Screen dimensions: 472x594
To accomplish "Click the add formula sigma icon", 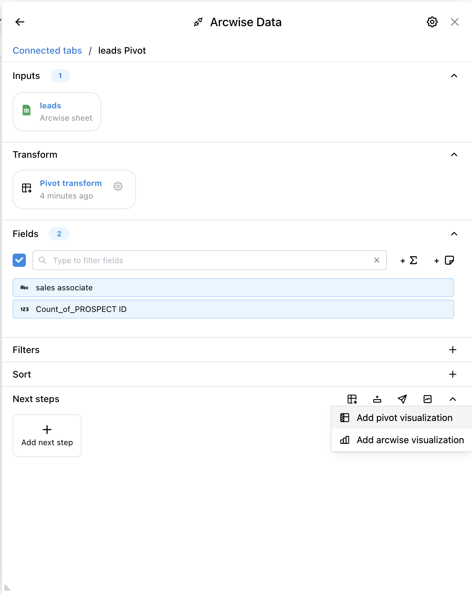I will [x=409, y=261].
